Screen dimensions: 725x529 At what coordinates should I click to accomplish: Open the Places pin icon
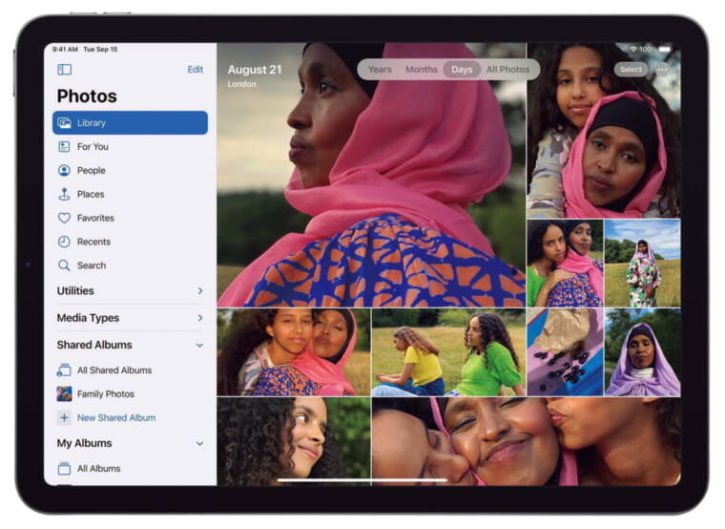[64, 194]
